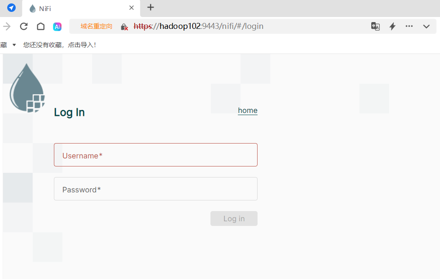Screen dimensions: 440x279
Task: Launch the AI assistant icon
Action: (x=57, y=26)
